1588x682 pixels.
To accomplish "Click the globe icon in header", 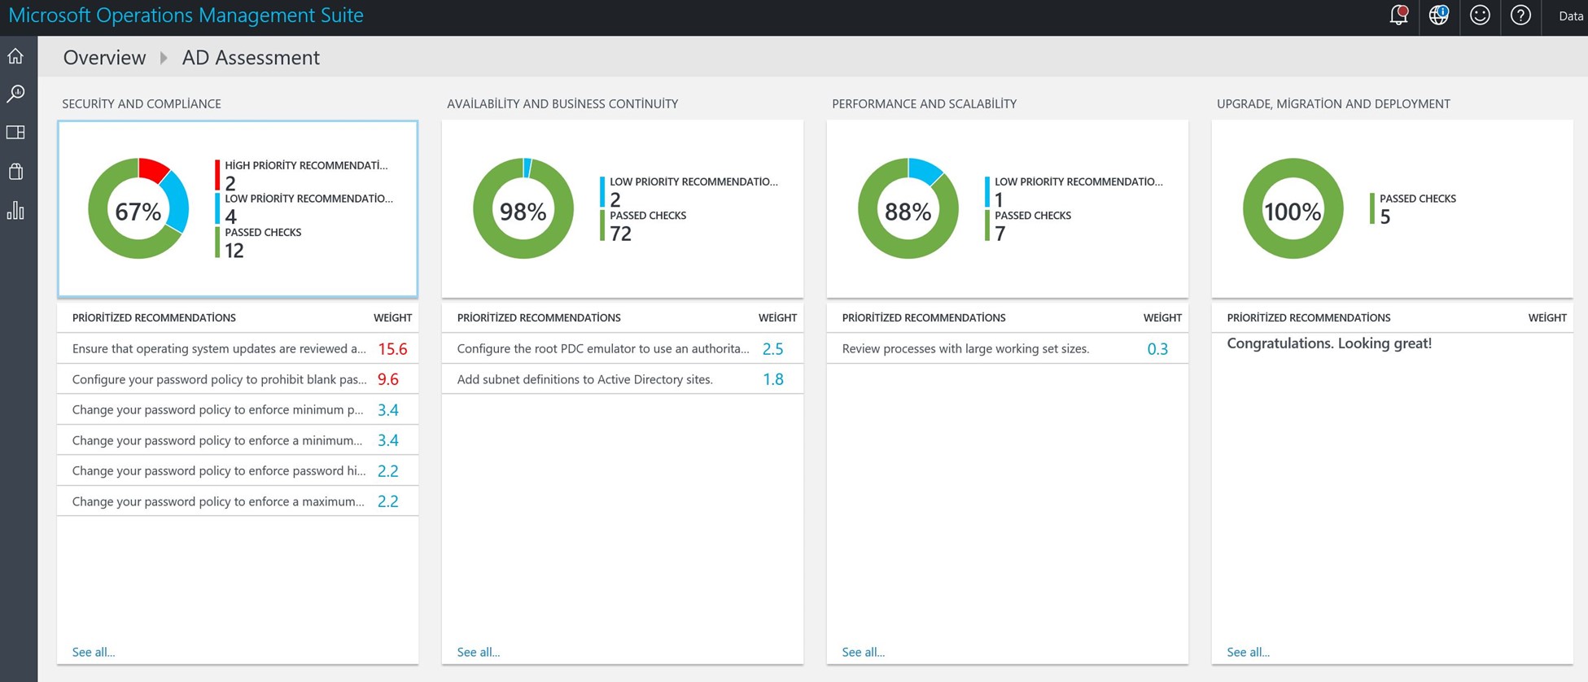I will pyautogui.click(x=1438, y=15).
